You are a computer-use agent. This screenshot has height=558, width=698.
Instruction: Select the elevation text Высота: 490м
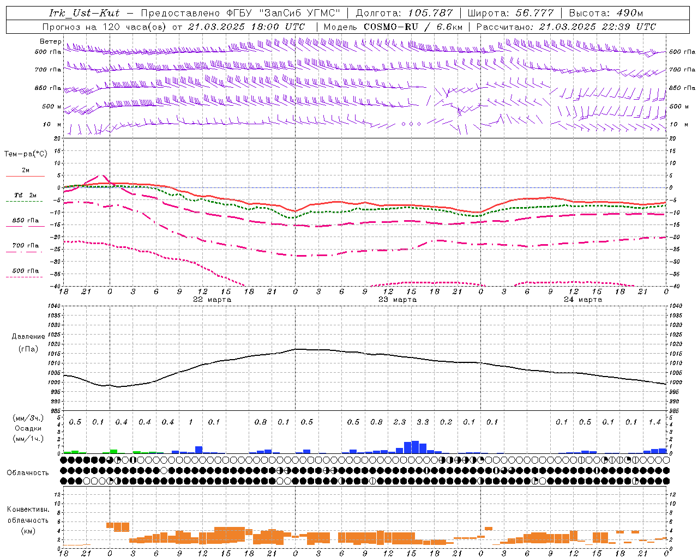[x=606, y=13]
